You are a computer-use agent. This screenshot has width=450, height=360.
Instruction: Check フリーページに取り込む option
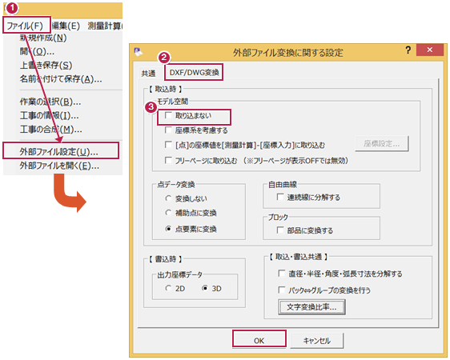tap(168, 160)
